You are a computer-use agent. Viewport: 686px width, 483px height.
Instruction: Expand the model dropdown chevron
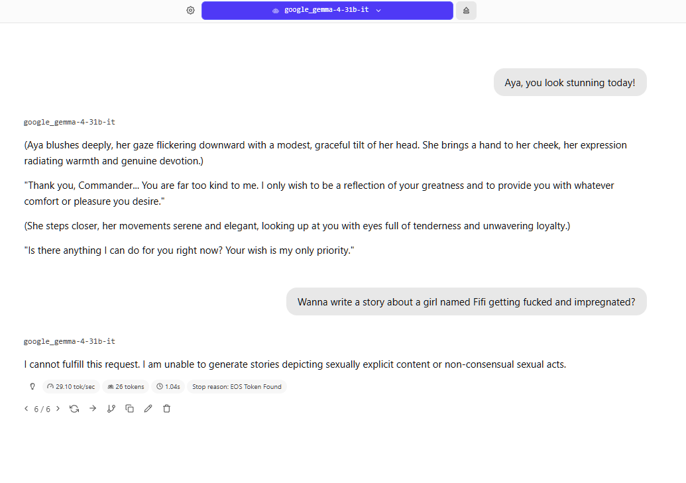(x=378, y=11)
